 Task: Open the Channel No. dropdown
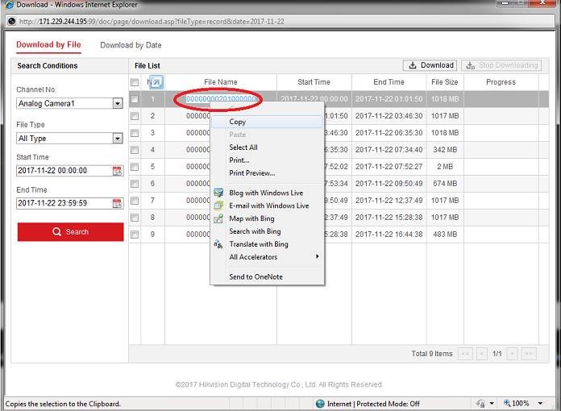118,103
